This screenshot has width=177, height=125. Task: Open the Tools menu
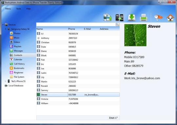18,9
